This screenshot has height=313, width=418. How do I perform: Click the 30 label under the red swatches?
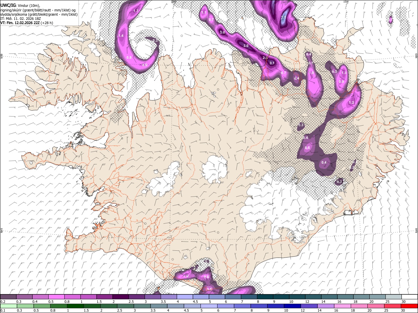click(403, 311)
